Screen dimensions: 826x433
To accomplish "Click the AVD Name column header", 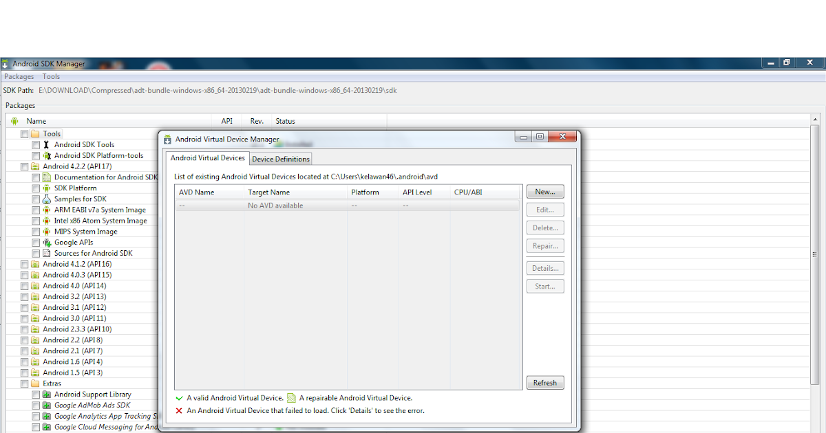I will (x=209, y=192).
